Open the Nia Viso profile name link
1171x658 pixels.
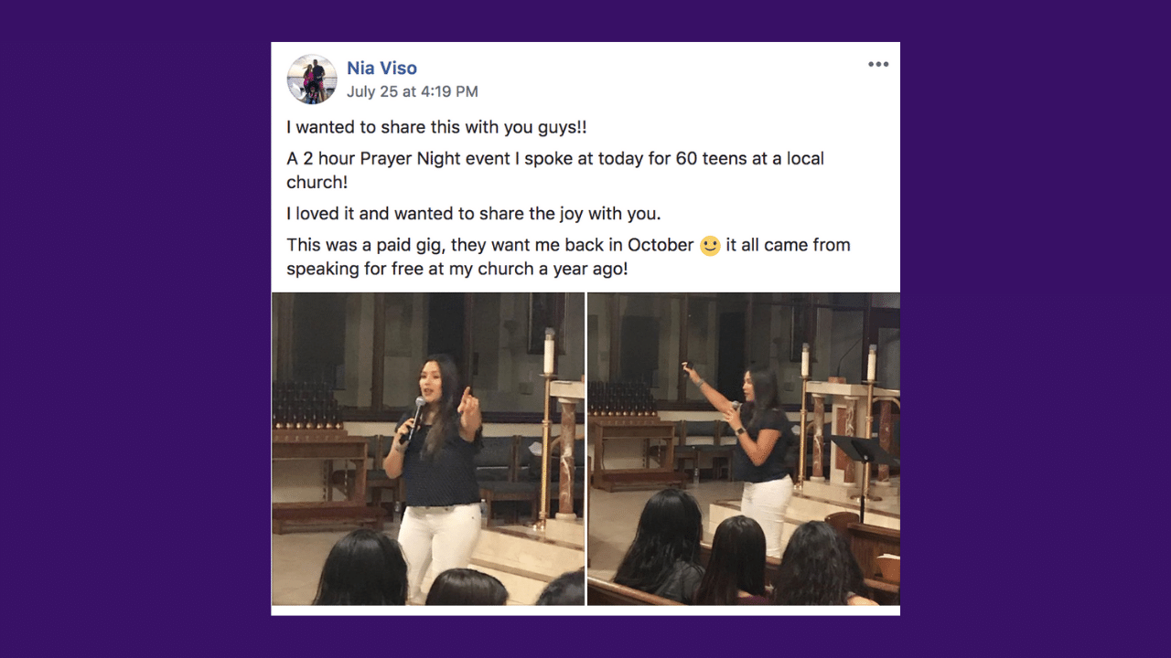tap(381, 68)
